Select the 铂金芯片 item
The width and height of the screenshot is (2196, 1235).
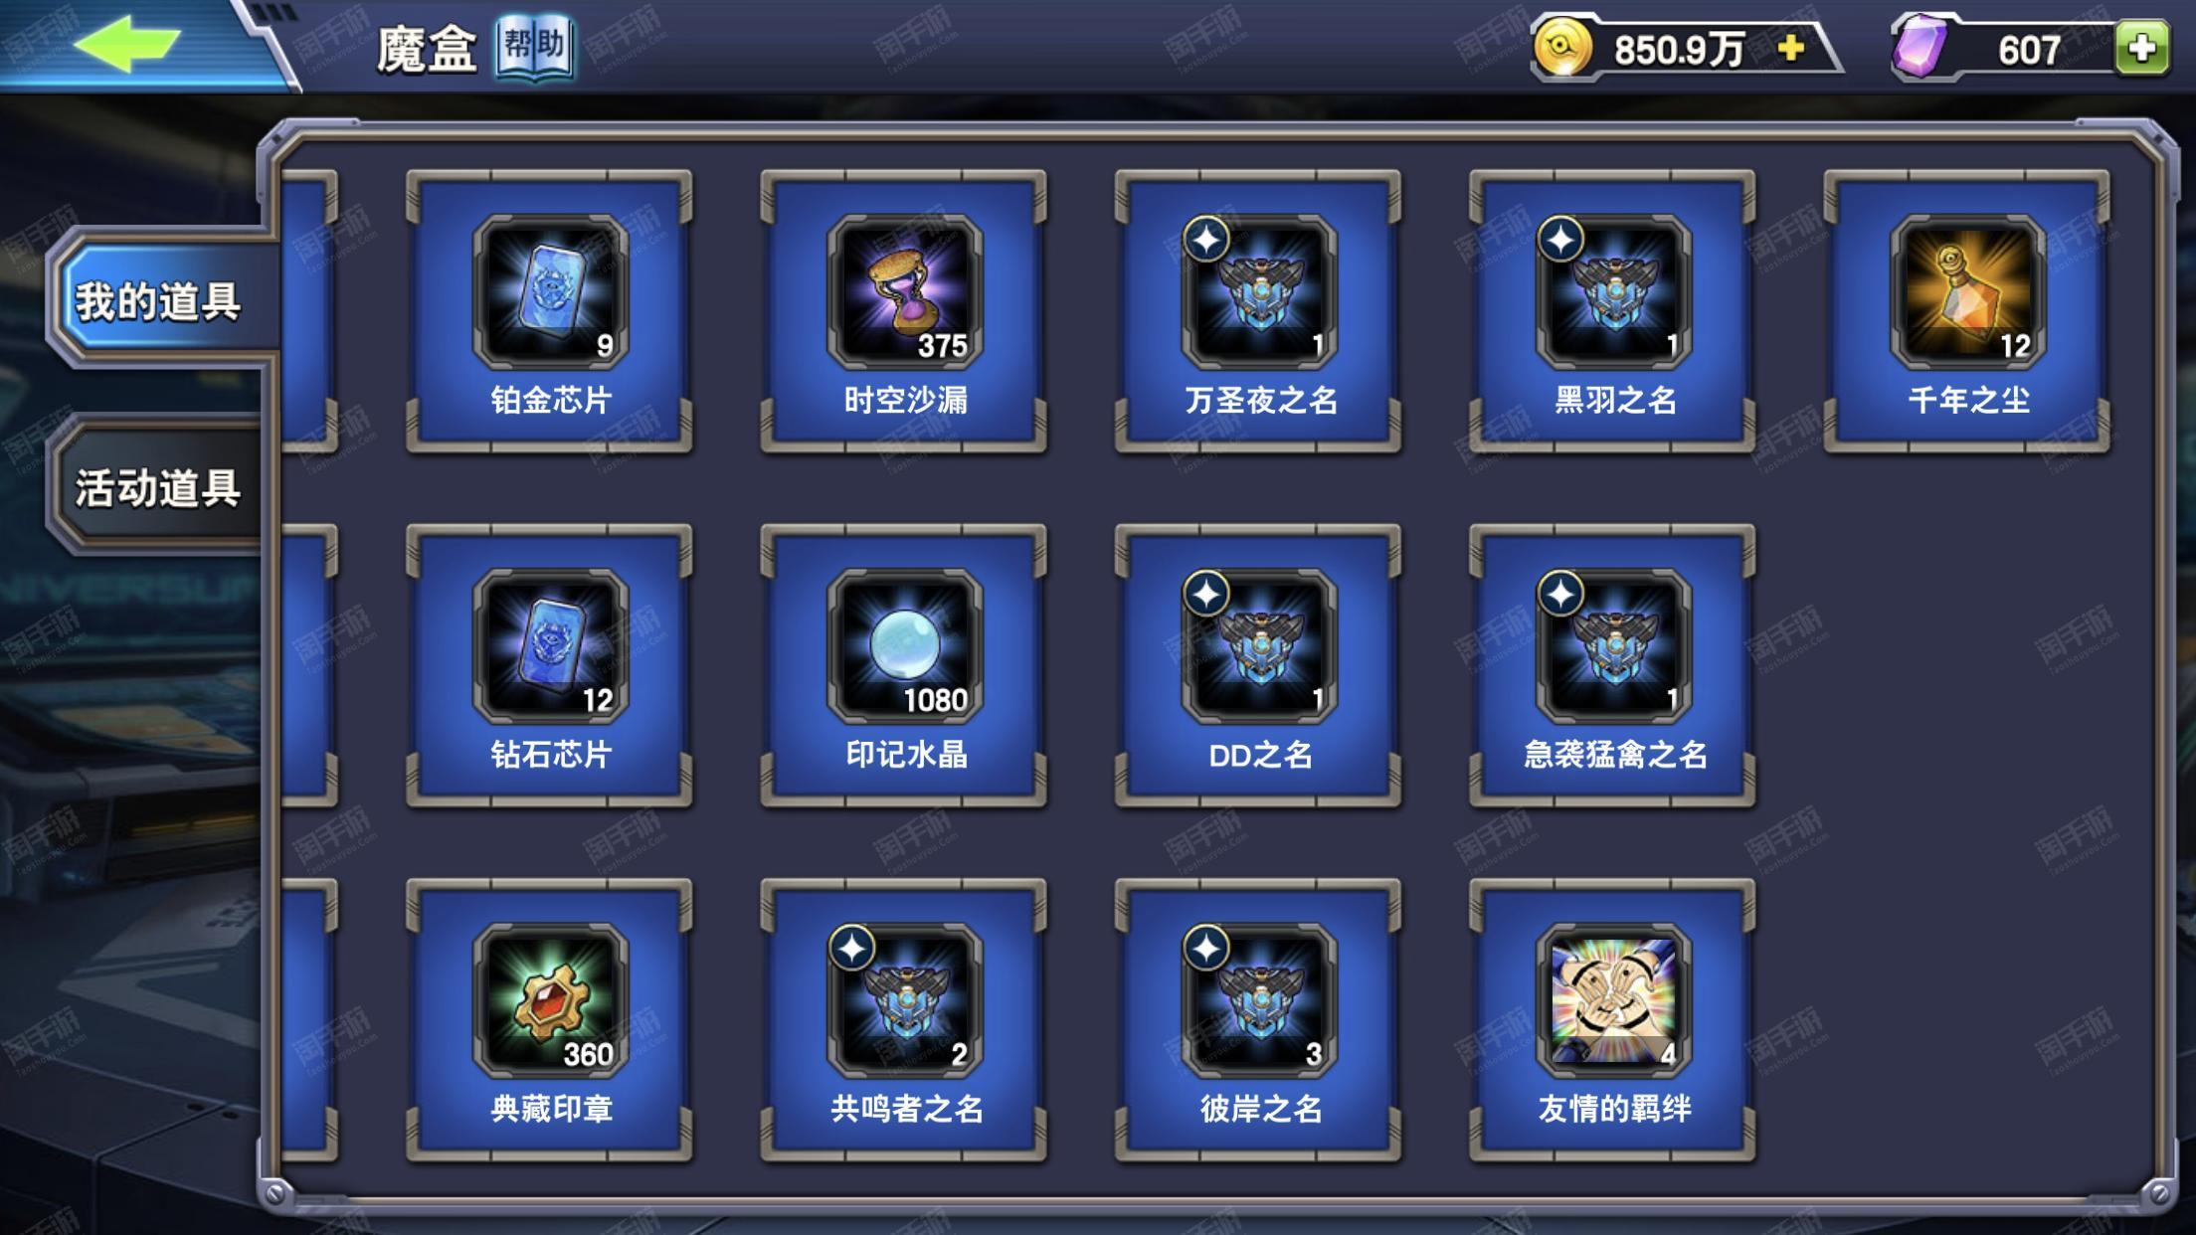coord(550,311)
